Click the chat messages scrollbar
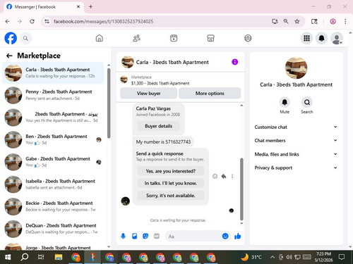Screen dimensions: 353x264 [x=241, y=189]
